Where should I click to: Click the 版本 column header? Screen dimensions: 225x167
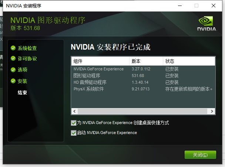[146, 61]
